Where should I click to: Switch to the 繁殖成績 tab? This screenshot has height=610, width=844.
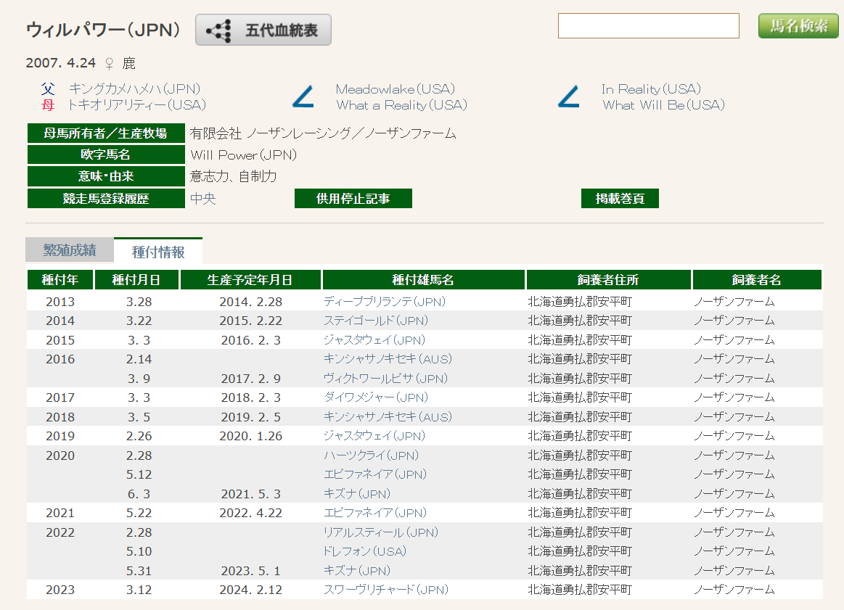pyautogui.click(x=70, y=250)
